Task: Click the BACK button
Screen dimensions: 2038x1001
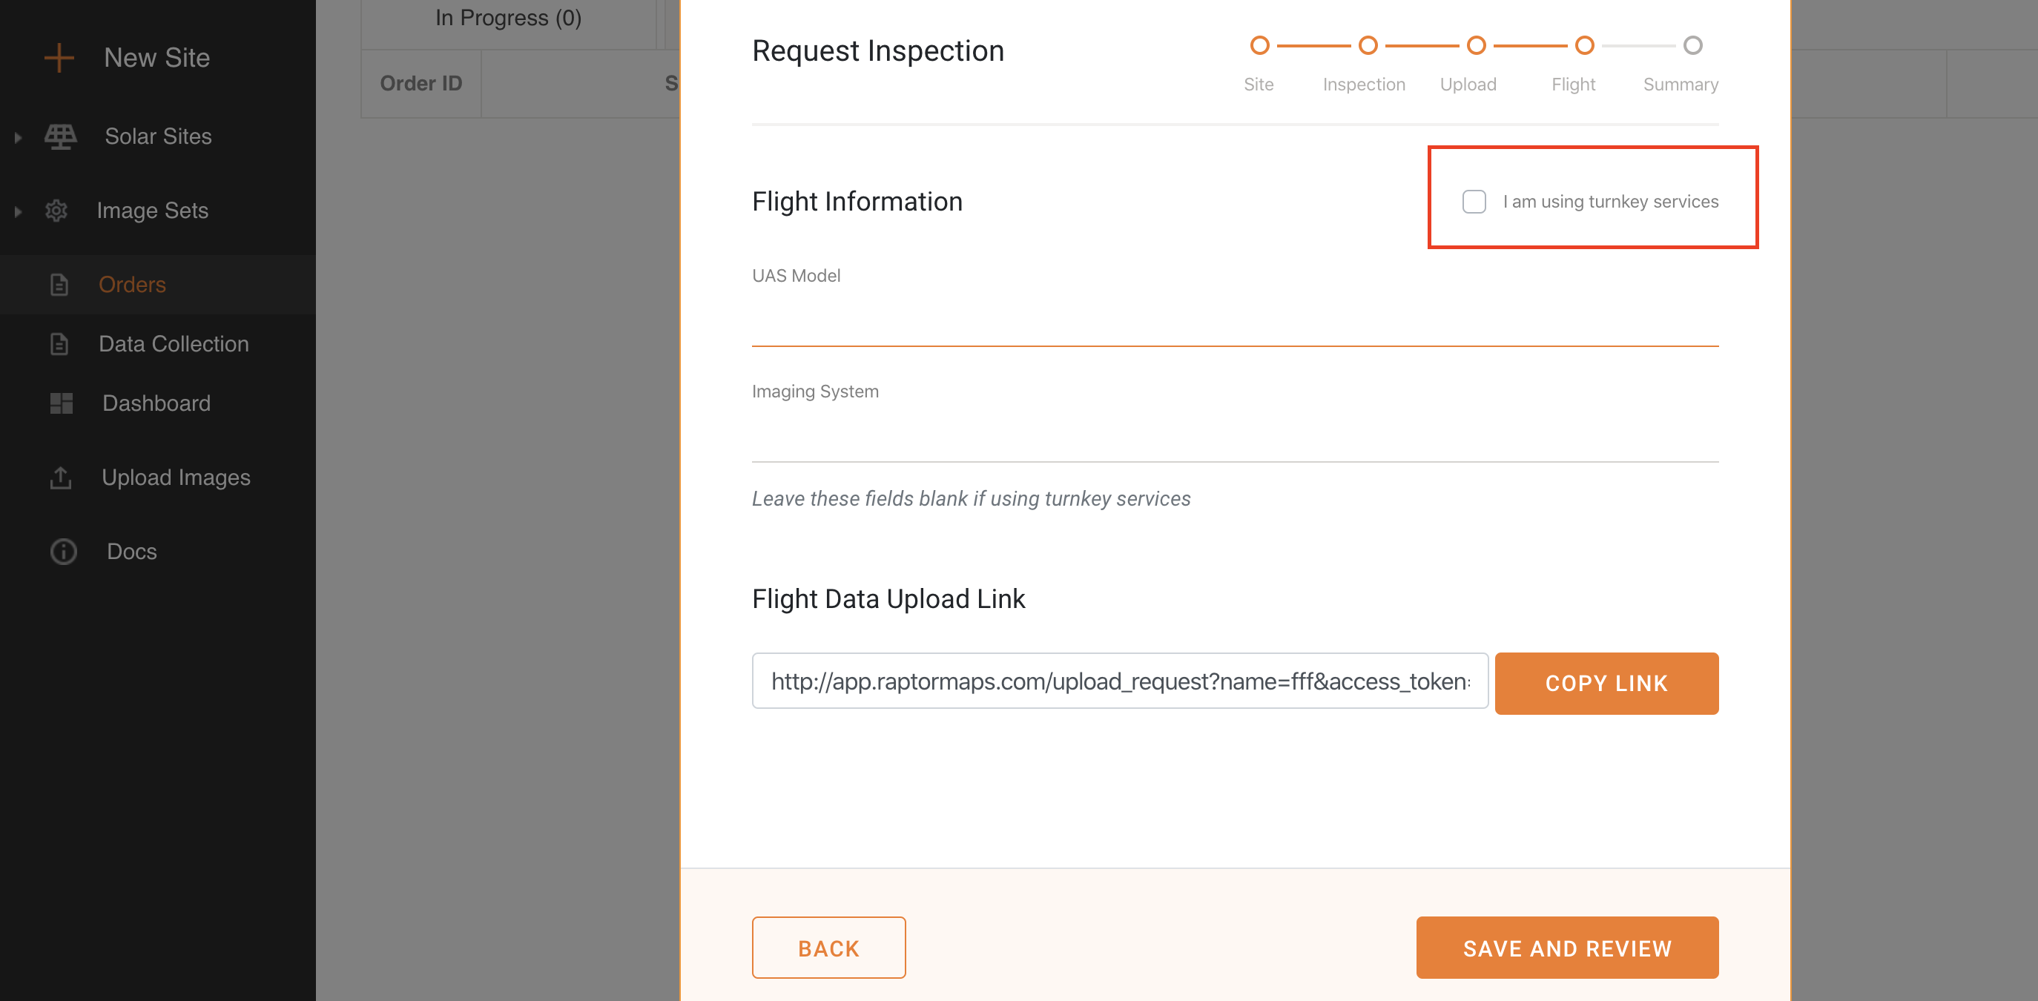Action: [828, 947]
